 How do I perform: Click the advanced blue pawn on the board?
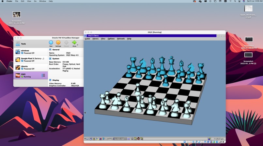pos(166,80)
